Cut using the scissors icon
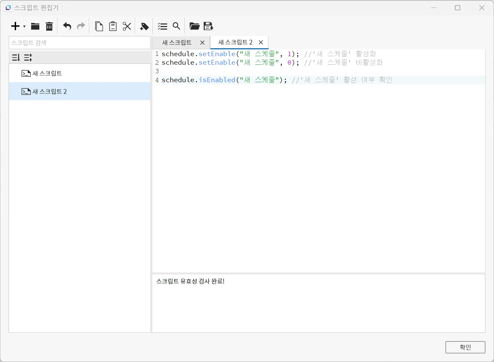 [x=127, y=26]
